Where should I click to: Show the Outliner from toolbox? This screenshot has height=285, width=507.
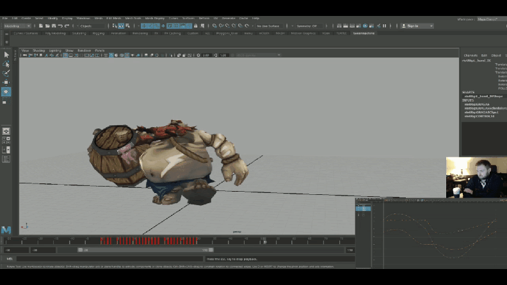click(6, 159)
